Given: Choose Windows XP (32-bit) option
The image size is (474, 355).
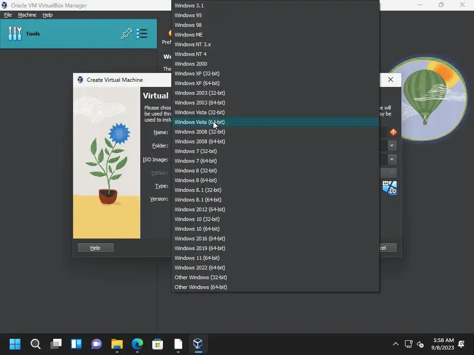Looking at the screenshot, I should 275,73.
